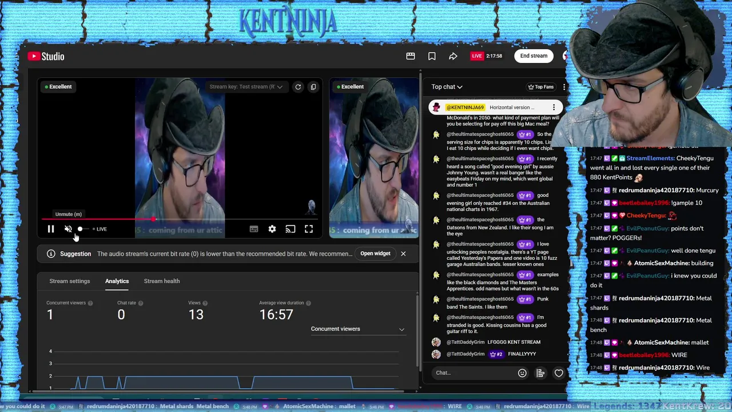Viewport: 732px width, 412px height.
Task: Click the second Excellent preview thumbnail
Action: click(x=375, y=157)
